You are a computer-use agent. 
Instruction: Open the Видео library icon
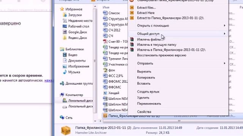point(65,55)
